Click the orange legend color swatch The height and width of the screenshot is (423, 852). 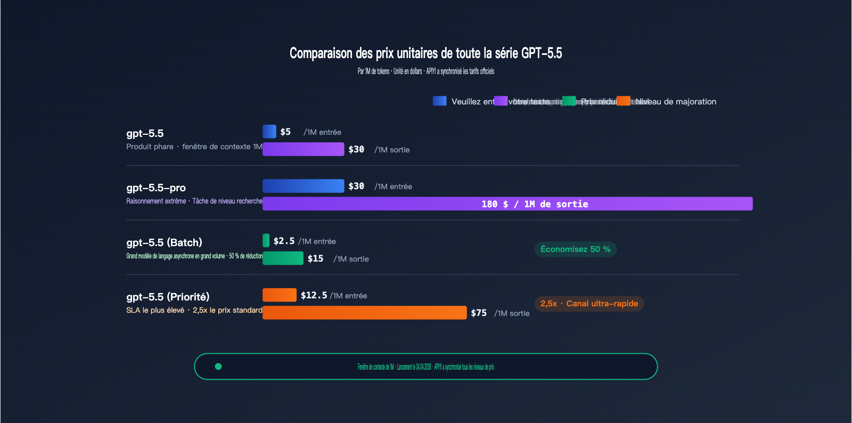tap(624, 101)
